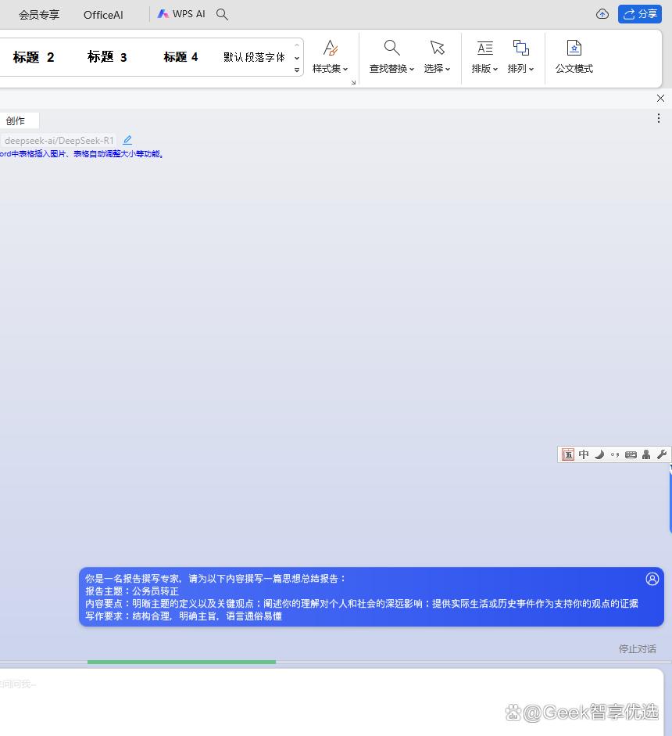This screenshot has width=672, height=736.
Task: Click the Wubi input method icon
Action: pos(568,454)
